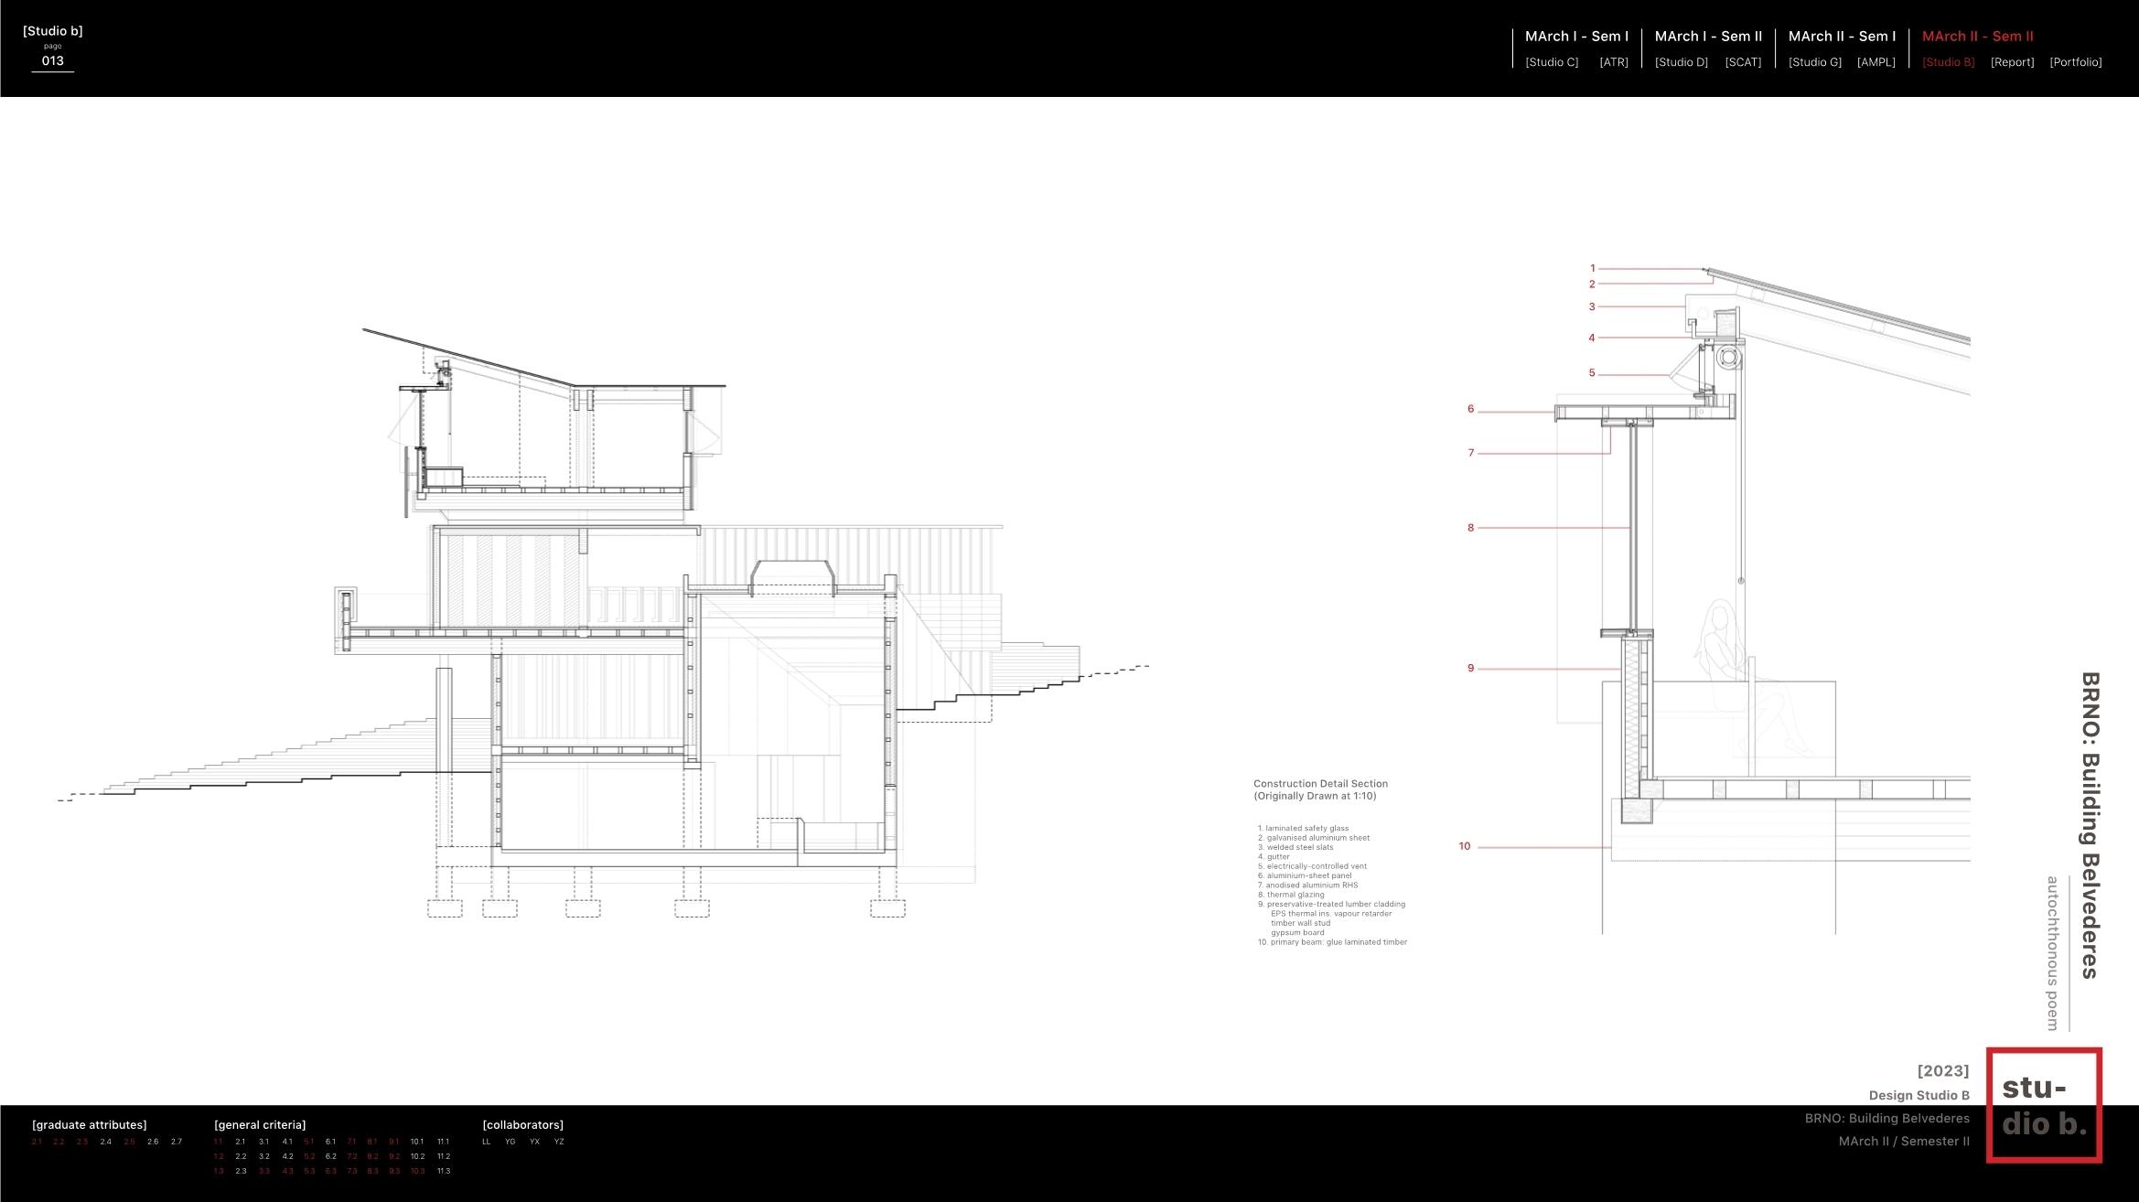Go to the [ATR] section
The width and height of the screenshot is (2139, 1202).
[x=1613, y=62]
